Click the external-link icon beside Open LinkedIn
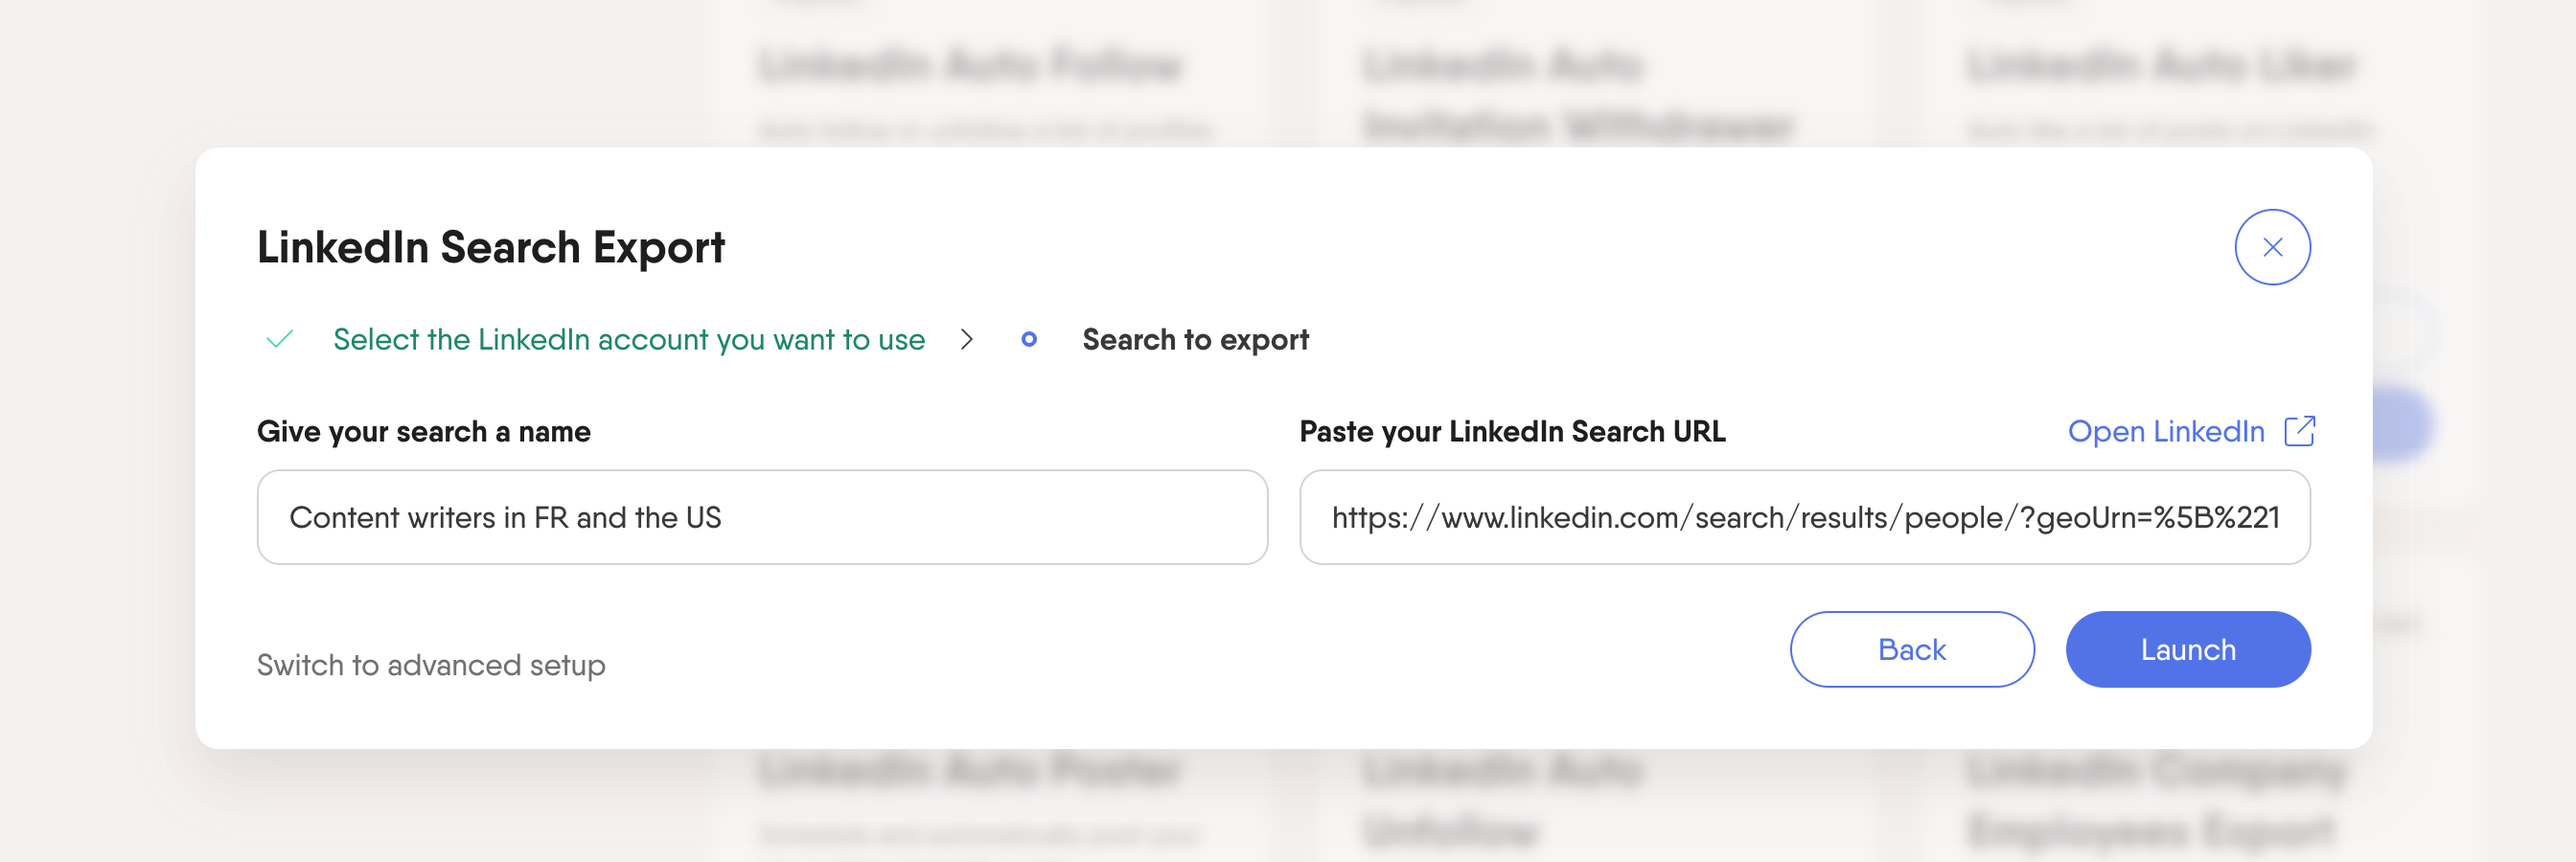This screenshot has width=2576, height=862. (x=2298, y=431)
